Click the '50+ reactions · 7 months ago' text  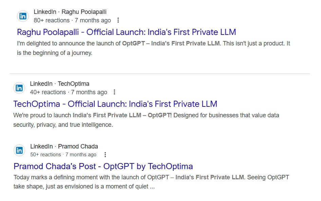(x=63, y=155)
